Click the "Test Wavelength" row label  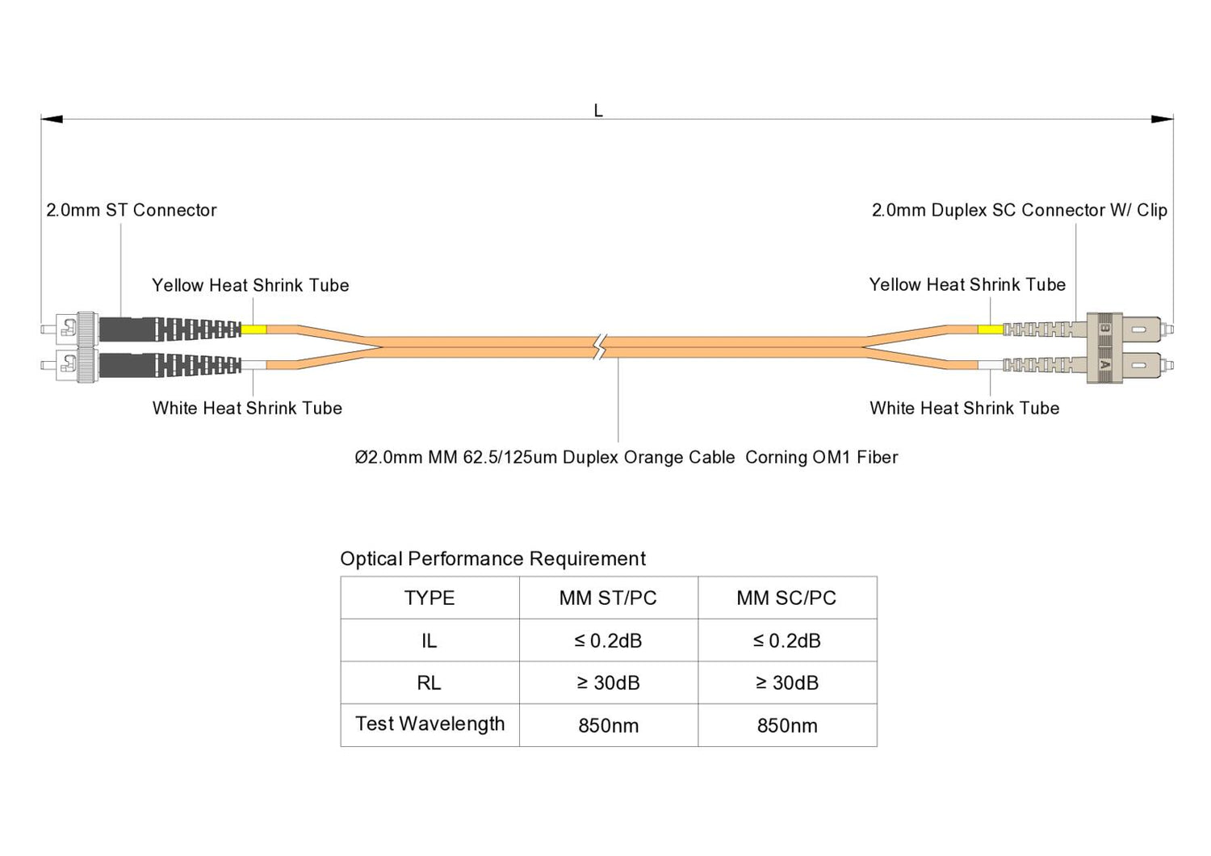click(x=430, y=724)
